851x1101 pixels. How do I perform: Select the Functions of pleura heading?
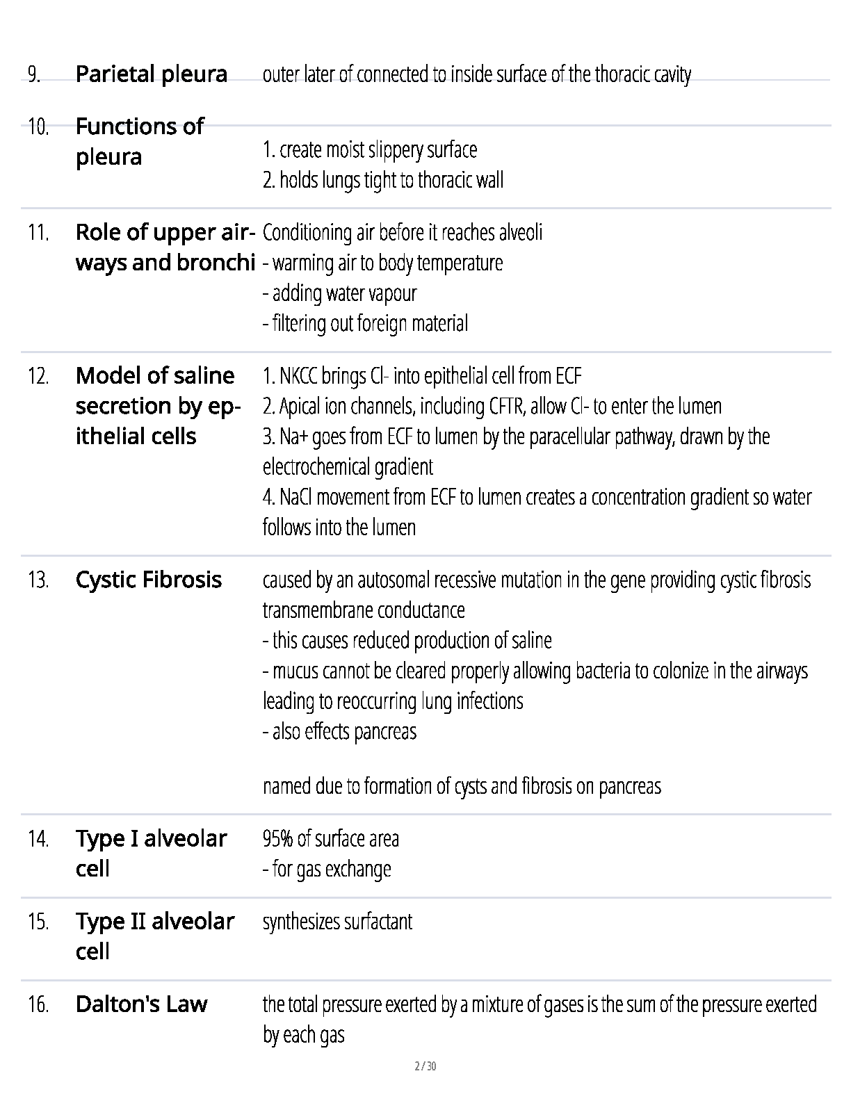pos(139,141)
